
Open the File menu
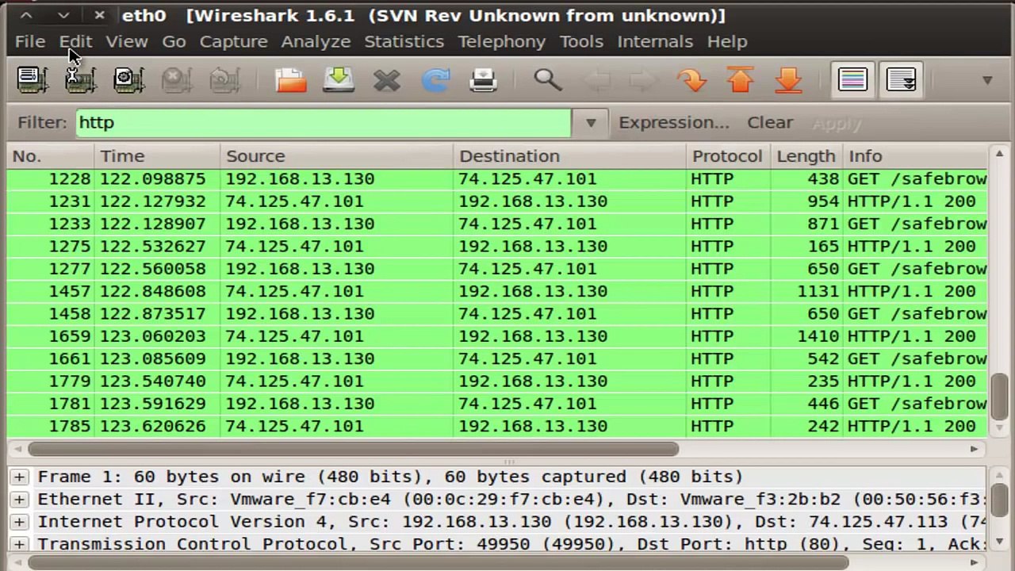(x=30, y=41)
